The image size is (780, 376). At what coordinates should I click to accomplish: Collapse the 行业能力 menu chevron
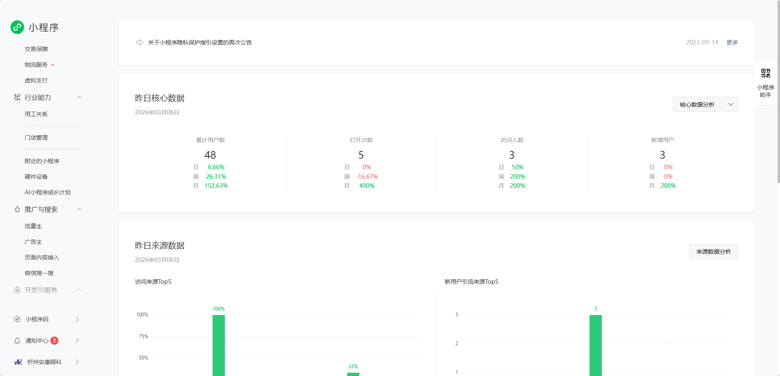(79, 97)
